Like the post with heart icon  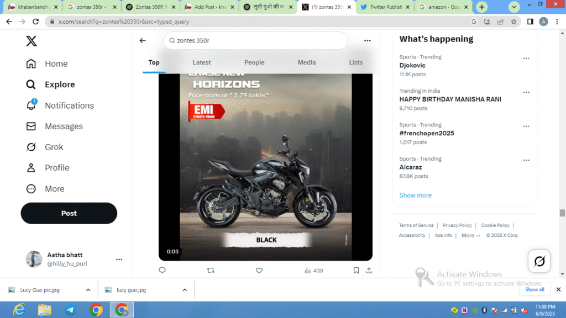[x=259, y=270]
